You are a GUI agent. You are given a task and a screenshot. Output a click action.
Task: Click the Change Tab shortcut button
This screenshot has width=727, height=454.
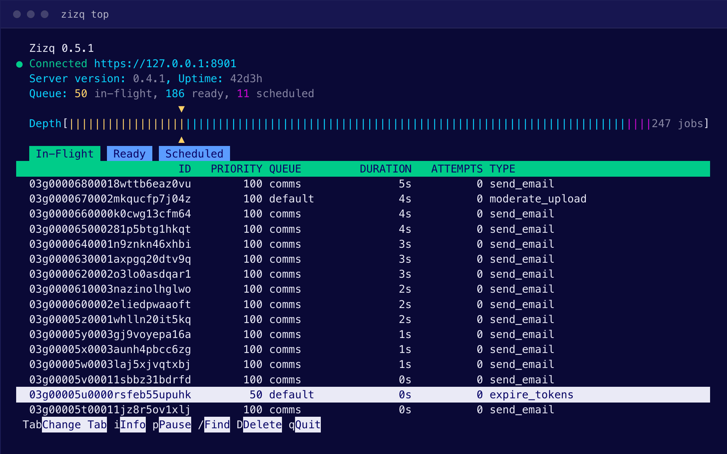[x=74, y=424]
